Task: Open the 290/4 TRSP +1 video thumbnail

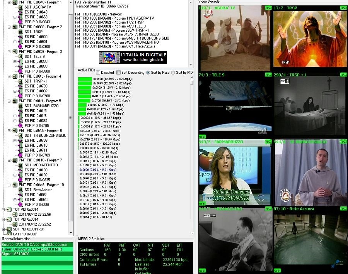Action: point(310,105)
